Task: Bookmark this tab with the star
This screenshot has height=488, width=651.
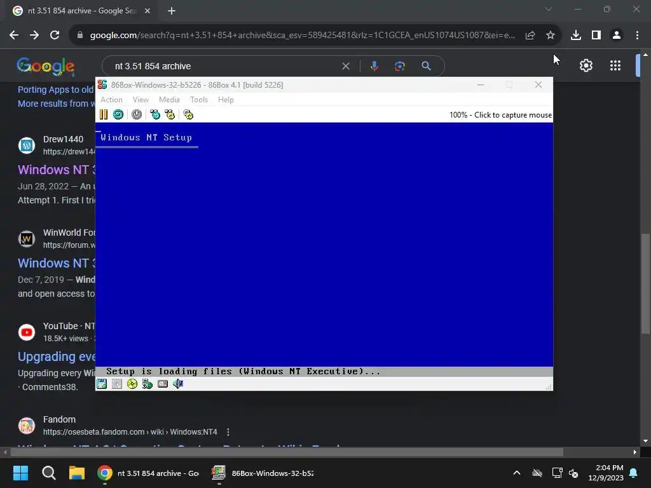Action: [551, 36]
